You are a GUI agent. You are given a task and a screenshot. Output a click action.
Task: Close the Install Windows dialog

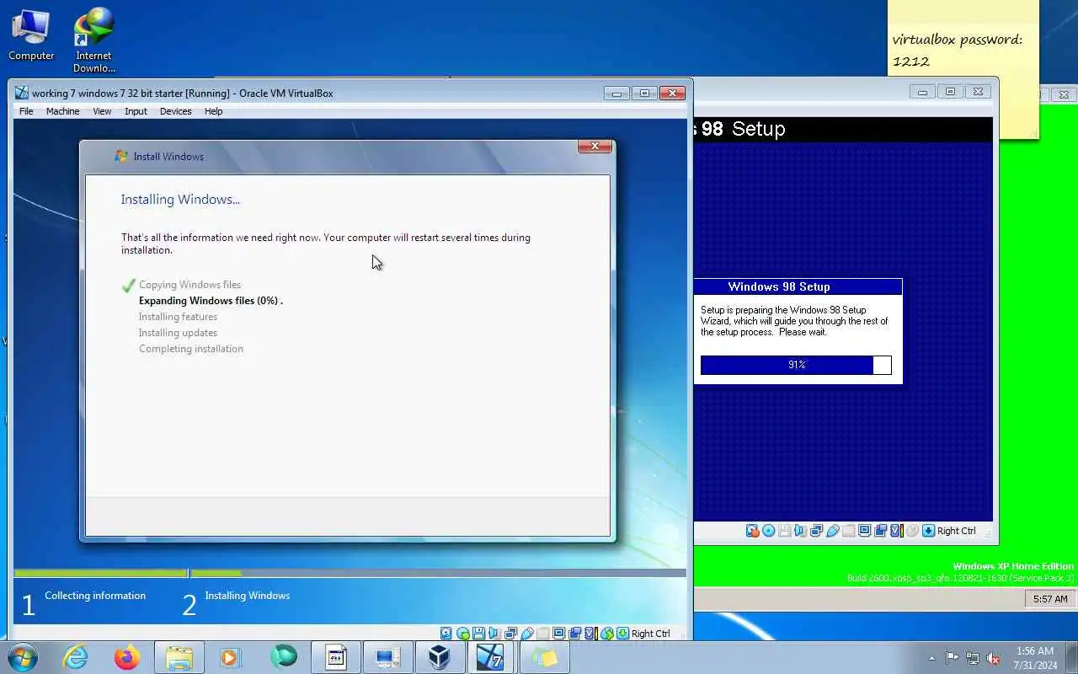tap(595, 146)
